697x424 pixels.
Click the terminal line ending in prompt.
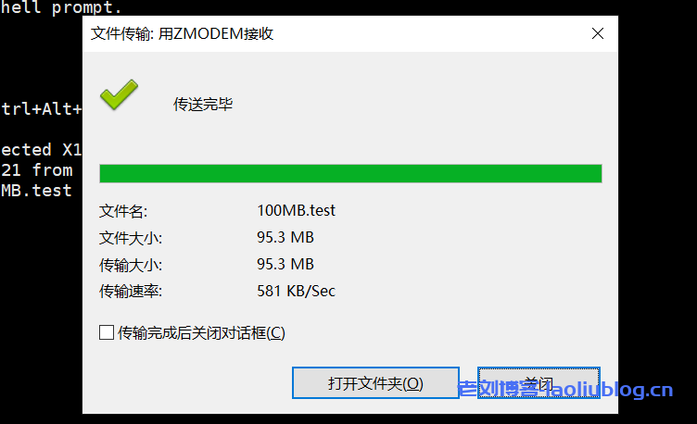pos(60,7)
